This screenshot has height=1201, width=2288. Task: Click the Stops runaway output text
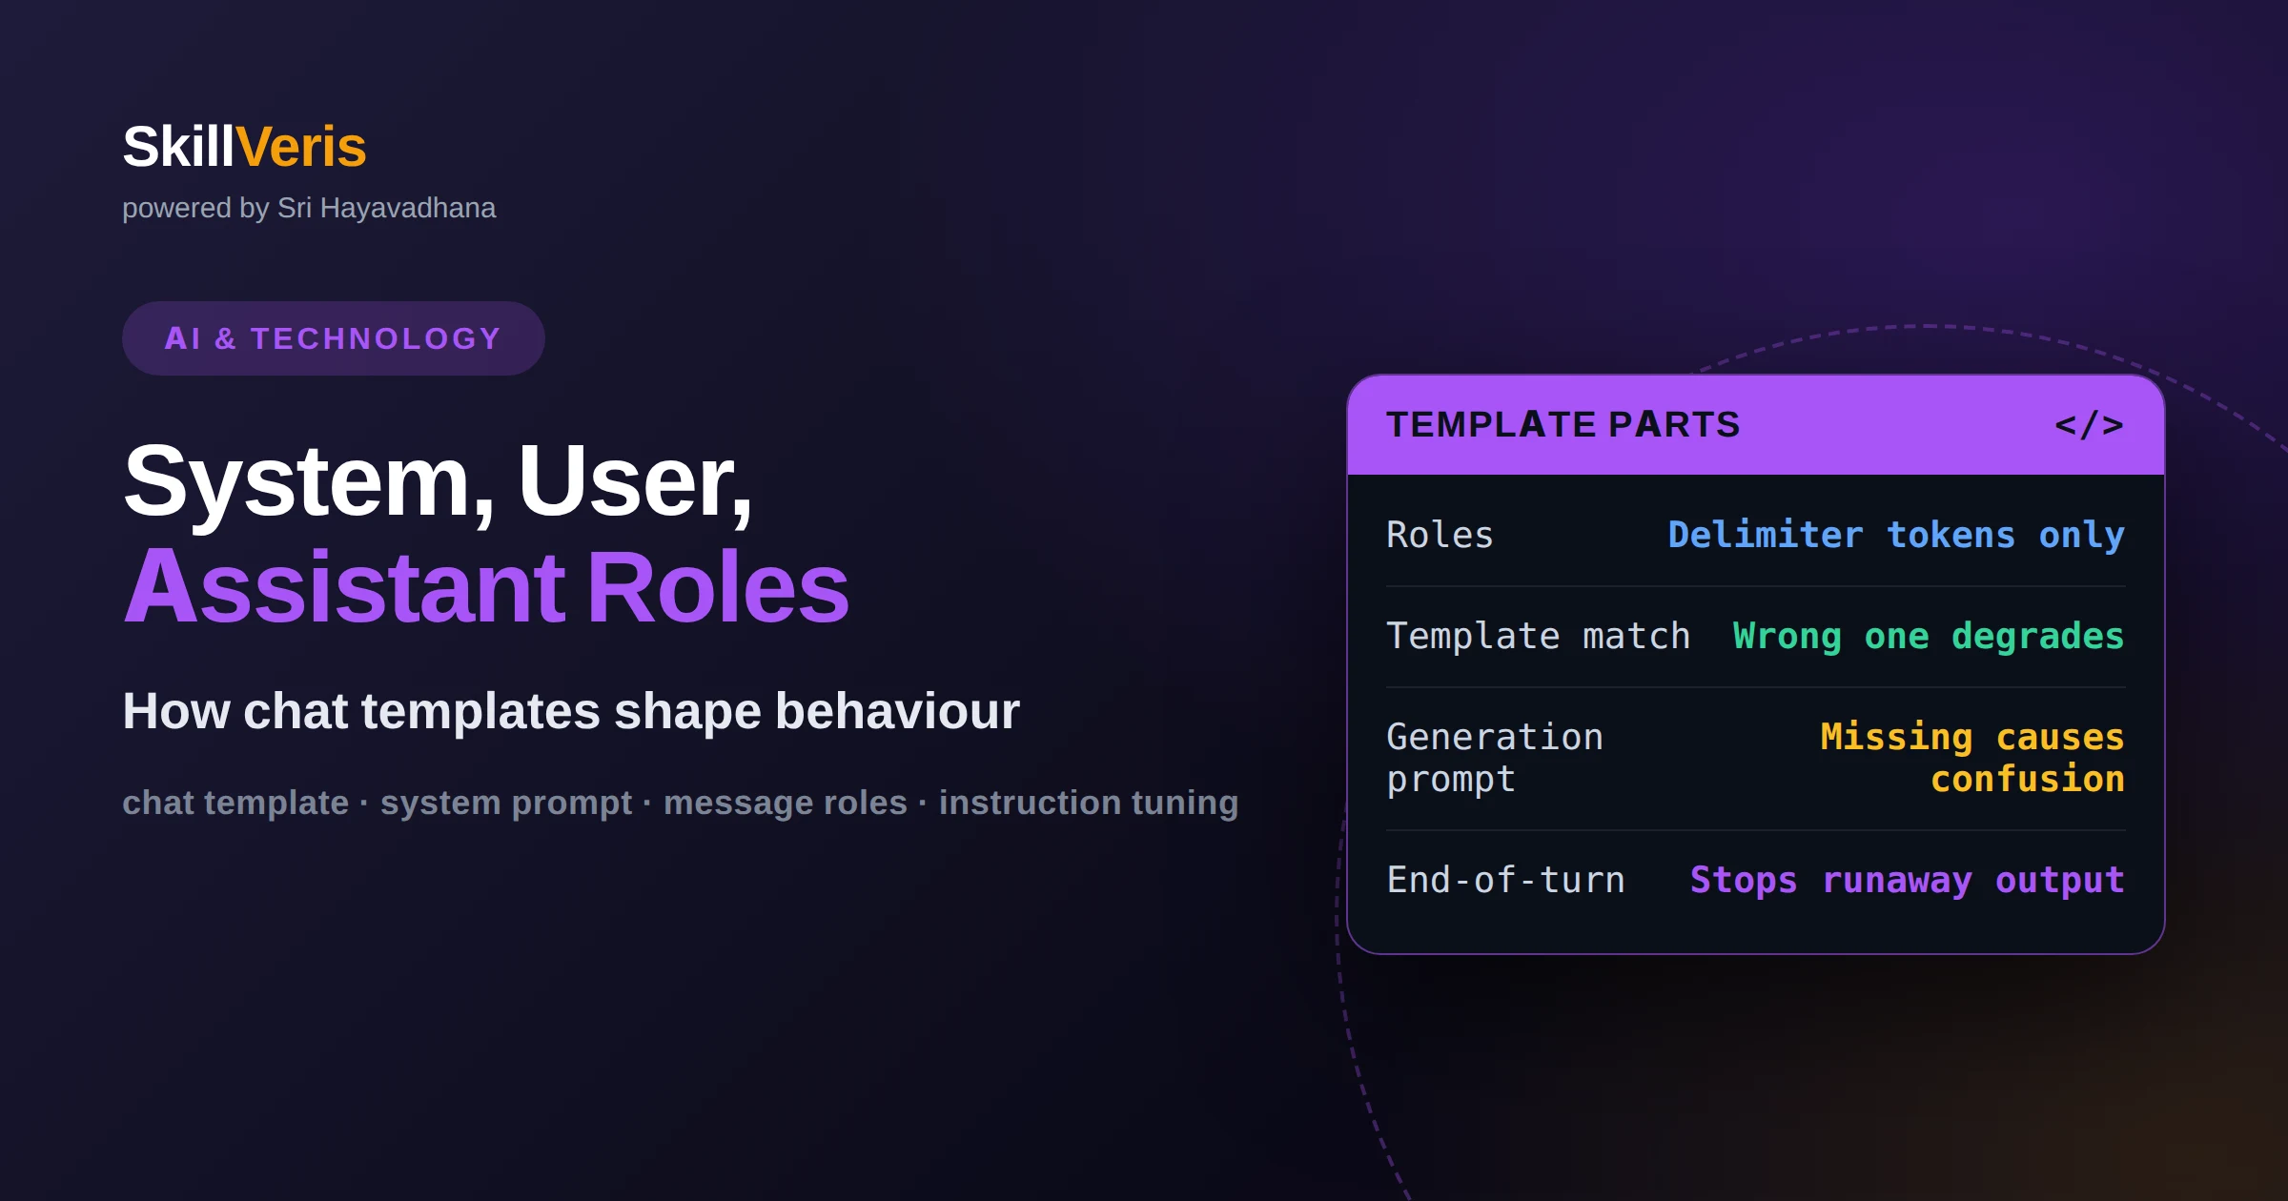[1908, 881]
